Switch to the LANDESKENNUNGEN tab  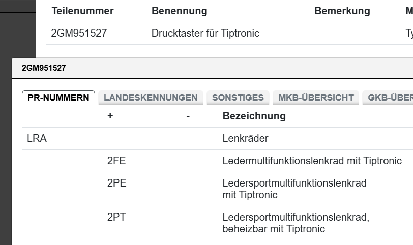(150, 98)
